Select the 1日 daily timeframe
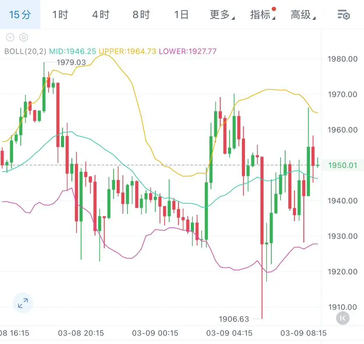 coord(181,15)
